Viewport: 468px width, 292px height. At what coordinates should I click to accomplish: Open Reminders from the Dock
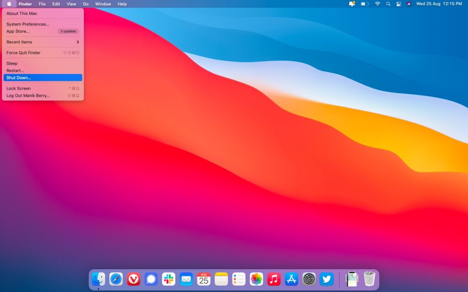click(238, 279)
